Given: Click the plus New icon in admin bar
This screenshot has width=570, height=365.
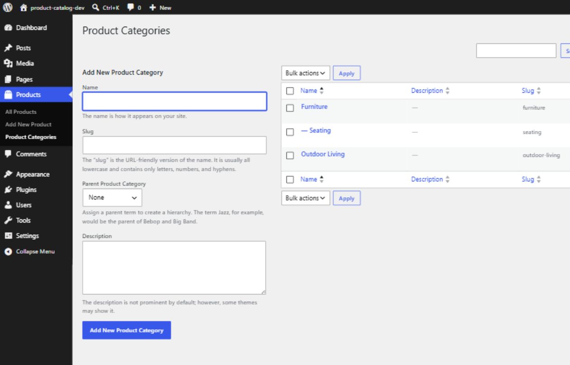Looking at the screenshot, I should coord(152,7).
